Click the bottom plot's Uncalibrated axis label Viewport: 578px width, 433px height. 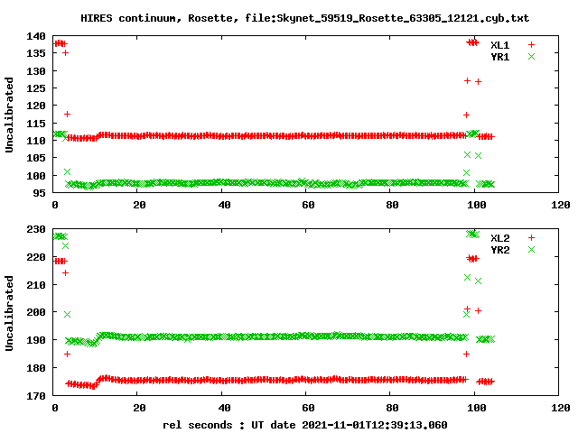pyautogui.click(x=9, y=313)
